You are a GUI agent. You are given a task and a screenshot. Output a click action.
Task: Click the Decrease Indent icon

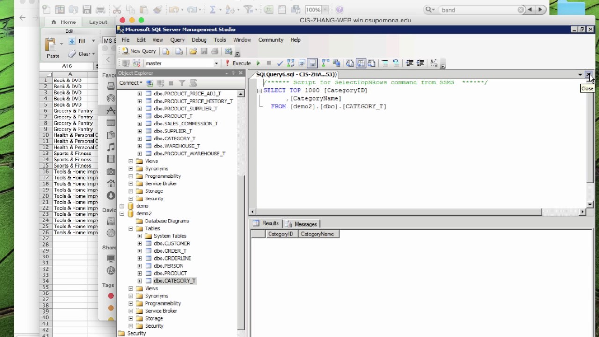[409, 63]
